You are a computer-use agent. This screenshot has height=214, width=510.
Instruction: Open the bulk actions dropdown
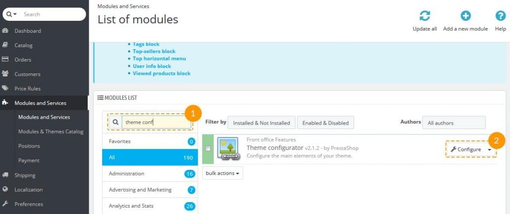[223, 173]
